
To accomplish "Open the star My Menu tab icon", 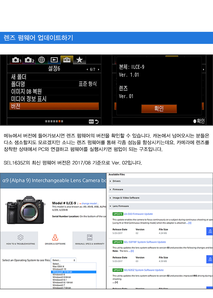I will click(x=79, y=60).
